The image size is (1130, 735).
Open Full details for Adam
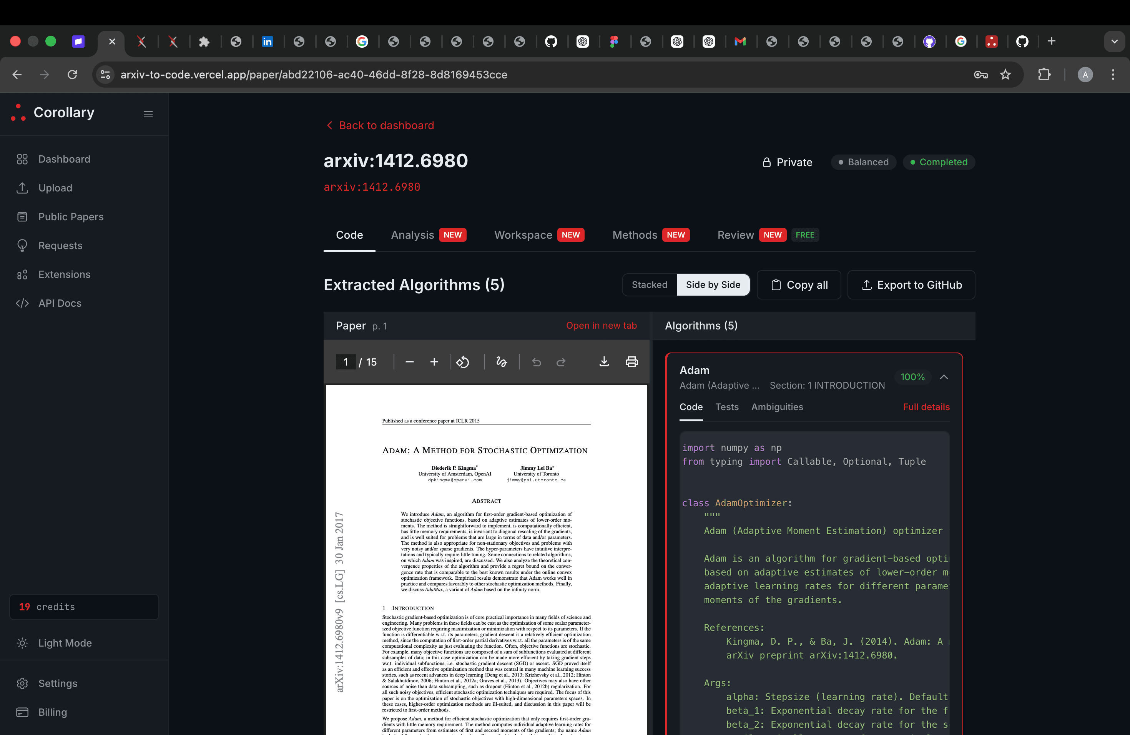pyautogui.click(x=926, y=407)
